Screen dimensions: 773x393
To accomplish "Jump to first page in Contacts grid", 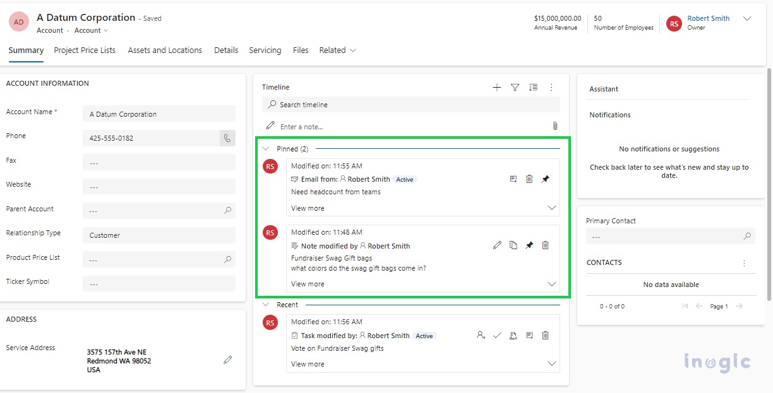I will point(685,306).
